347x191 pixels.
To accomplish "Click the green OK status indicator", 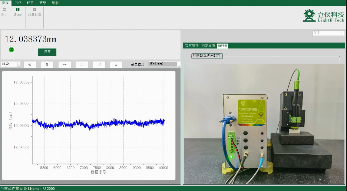I will click(x=11, y=49).
